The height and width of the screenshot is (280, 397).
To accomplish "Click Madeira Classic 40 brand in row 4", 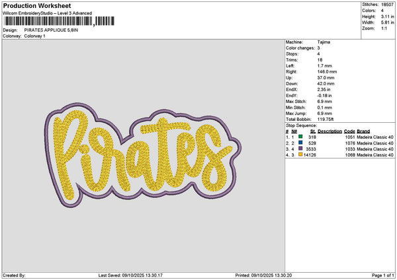I will [375, 155].
